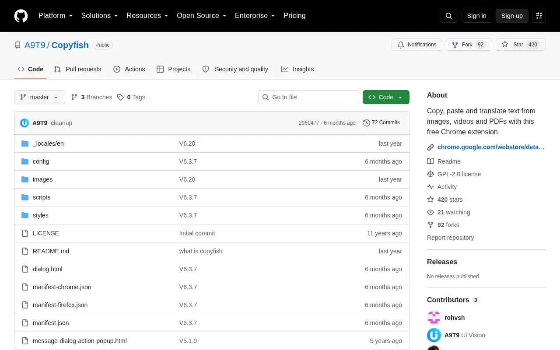Image resolution: width=560 pixels, height=350 pixels.
Task: Fork the Copyfish repository
Action: (469, 45)
